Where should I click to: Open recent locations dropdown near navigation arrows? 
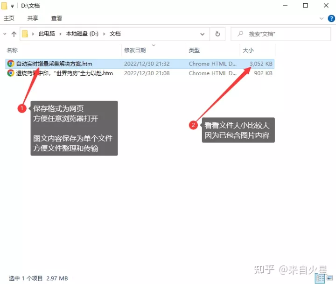[x=5, y=34]
